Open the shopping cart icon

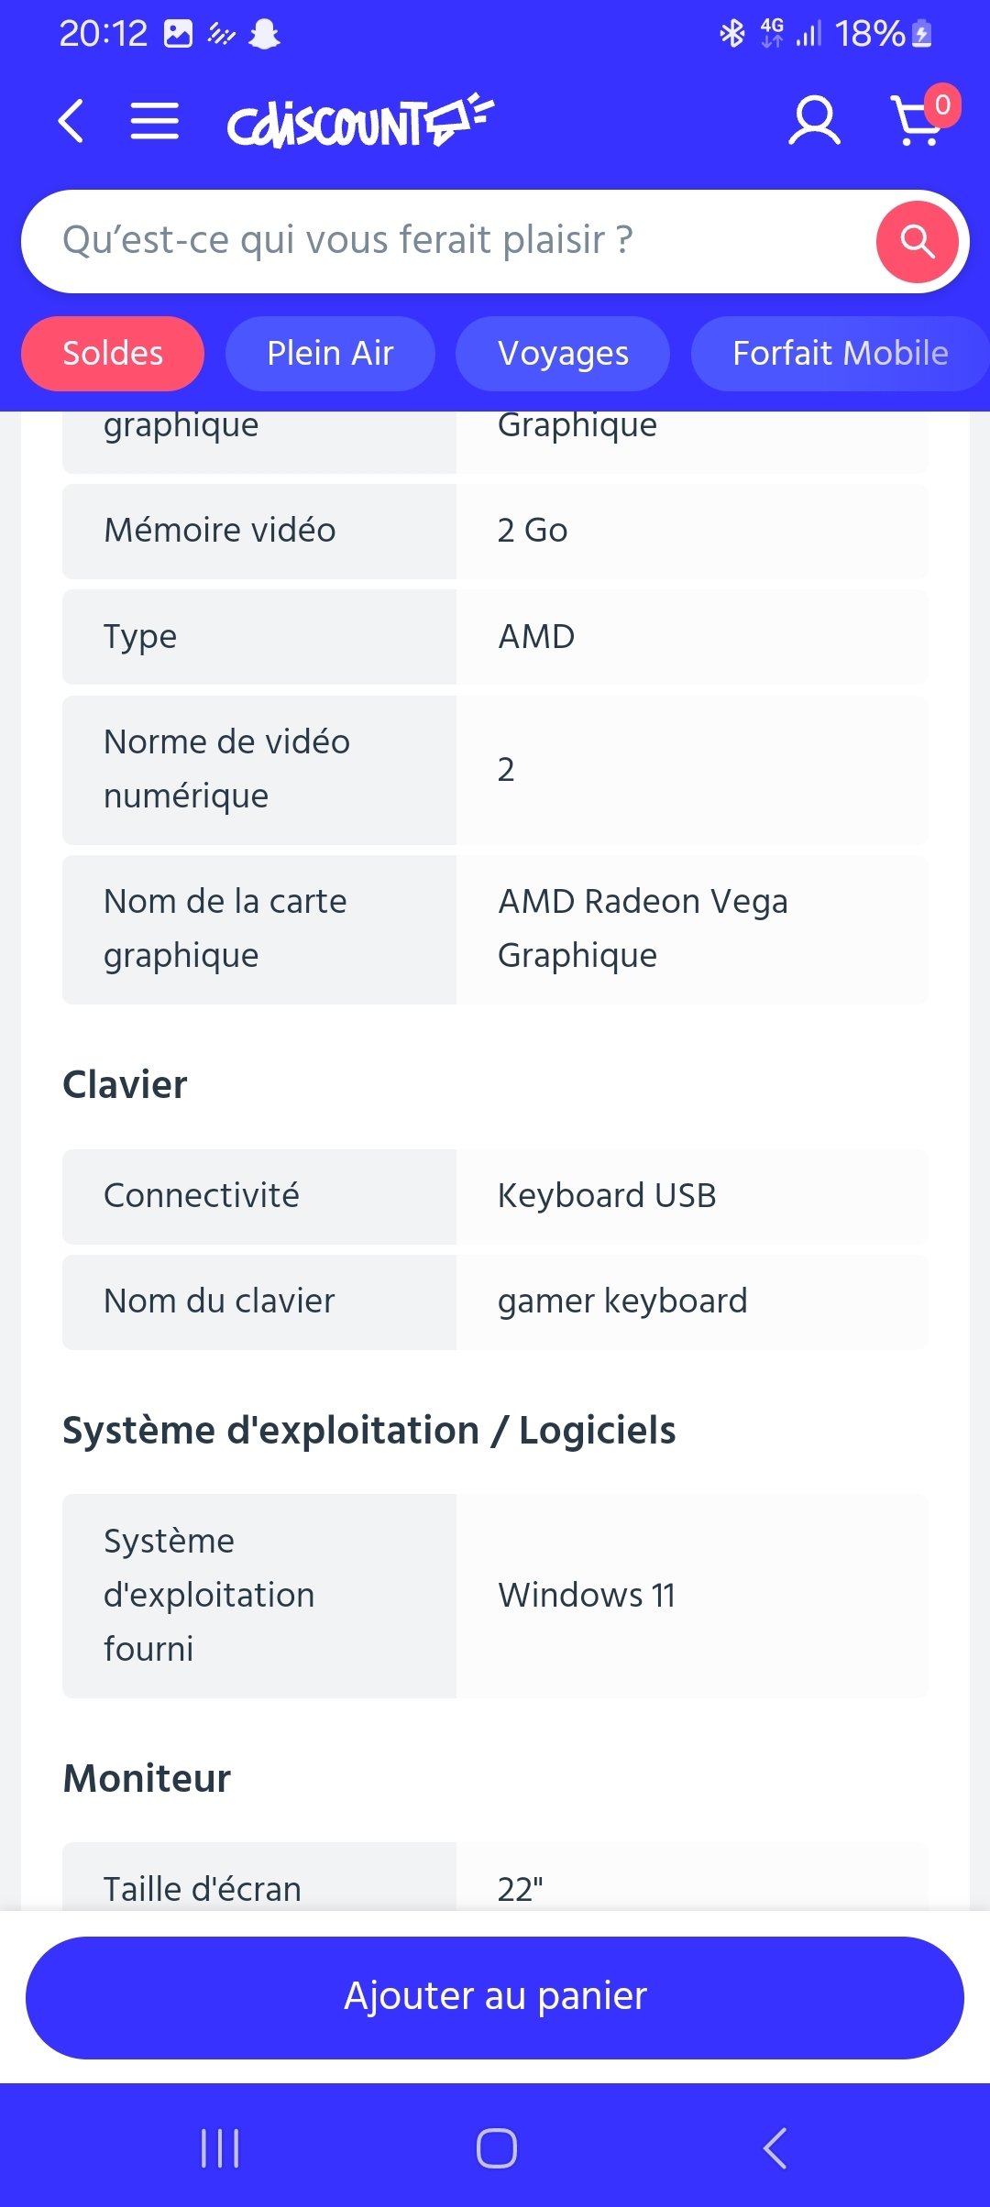point(918,121)
